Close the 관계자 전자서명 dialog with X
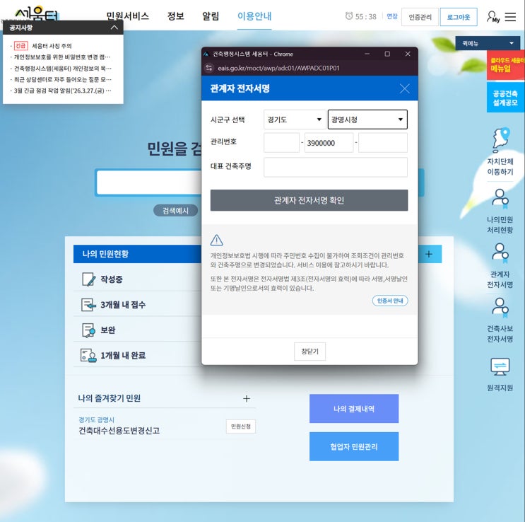Viewport: 525px width, 522px height. [x=404, y=89]
